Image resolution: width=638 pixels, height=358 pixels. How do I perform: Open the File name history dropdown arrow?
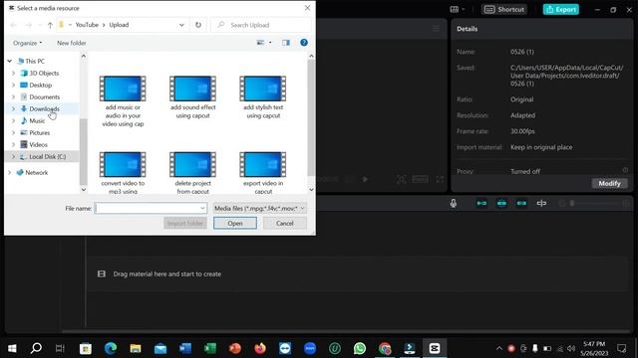pos(202,208)
